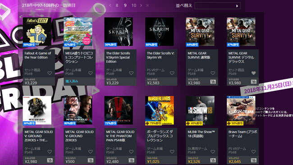The image size is (293, 165).
Task: Go to results page 8
Action: [117, 5]
